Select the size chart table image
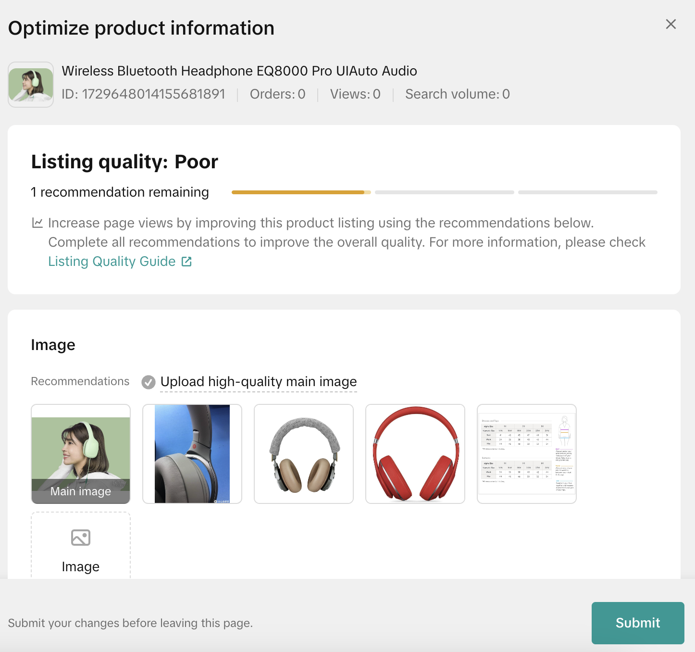Screen dimensions: 695x652 [527, 454]
